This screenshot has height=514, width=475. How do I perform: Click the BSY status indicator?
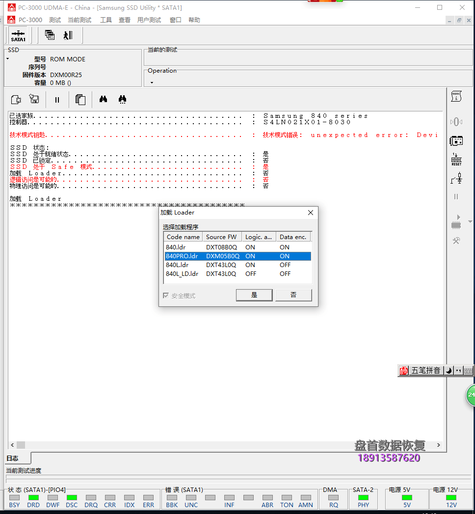pyautogui.click(x=14, y=498)
